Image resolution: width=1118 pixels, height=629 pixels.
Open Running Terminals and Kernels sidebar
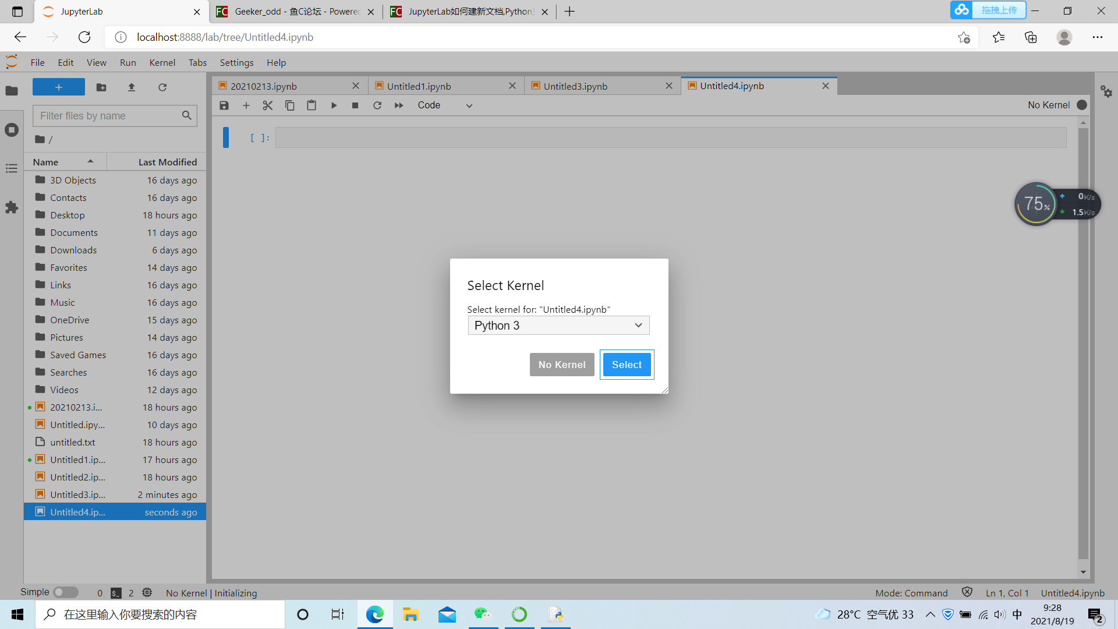[12, 130]
